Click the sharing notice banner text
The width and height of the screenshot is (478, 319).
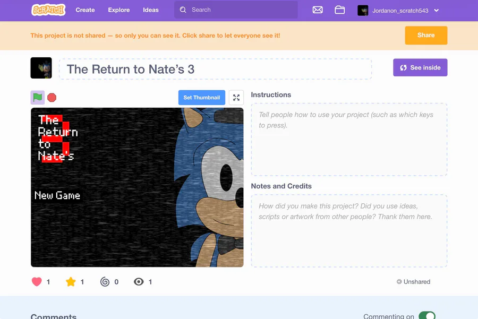(155, 36)
